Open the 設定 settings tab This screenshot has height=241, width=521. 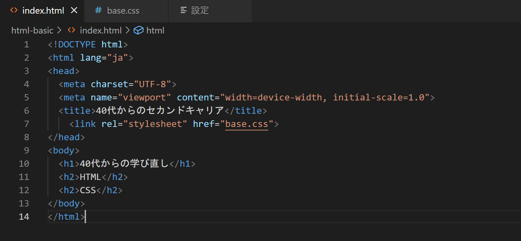[200, 10]
